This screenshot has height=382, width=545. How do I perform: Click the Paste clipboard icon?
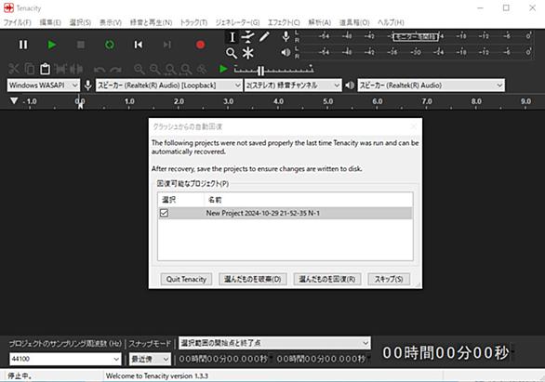(x=45, y=69)
